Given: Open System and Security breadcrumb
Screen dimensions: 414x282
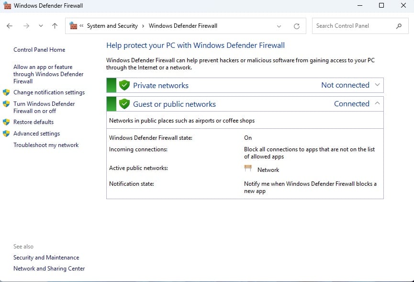Looking at the screenshot, I should click(112, 26).
